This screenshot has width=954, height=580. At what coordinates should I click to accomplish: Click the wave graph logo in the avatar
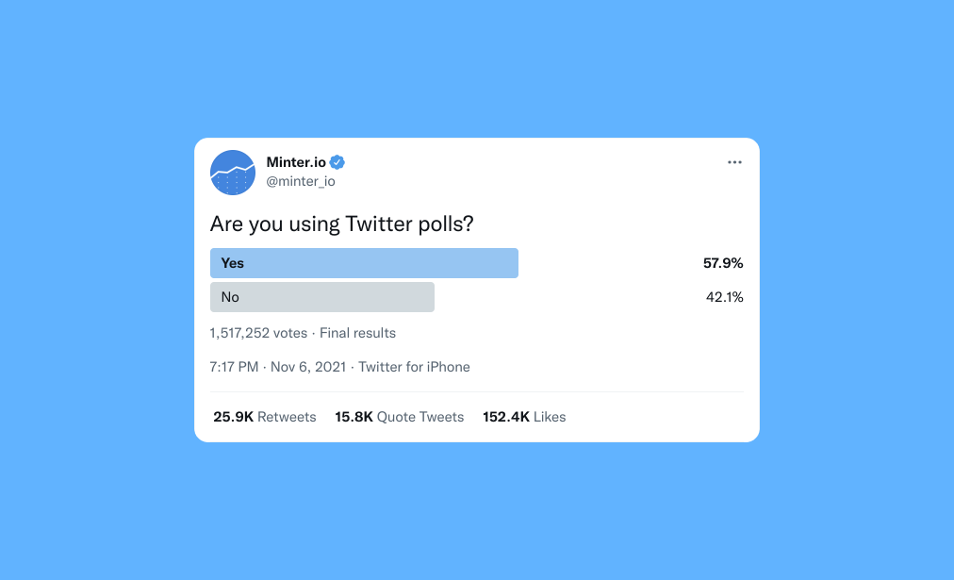[232, 174]
